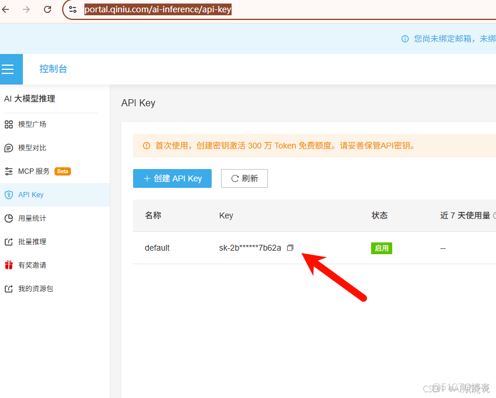Viewport: 496px width, 398px height.
Task: Open MCP 服务 sidebar entry
Action: 34,171
